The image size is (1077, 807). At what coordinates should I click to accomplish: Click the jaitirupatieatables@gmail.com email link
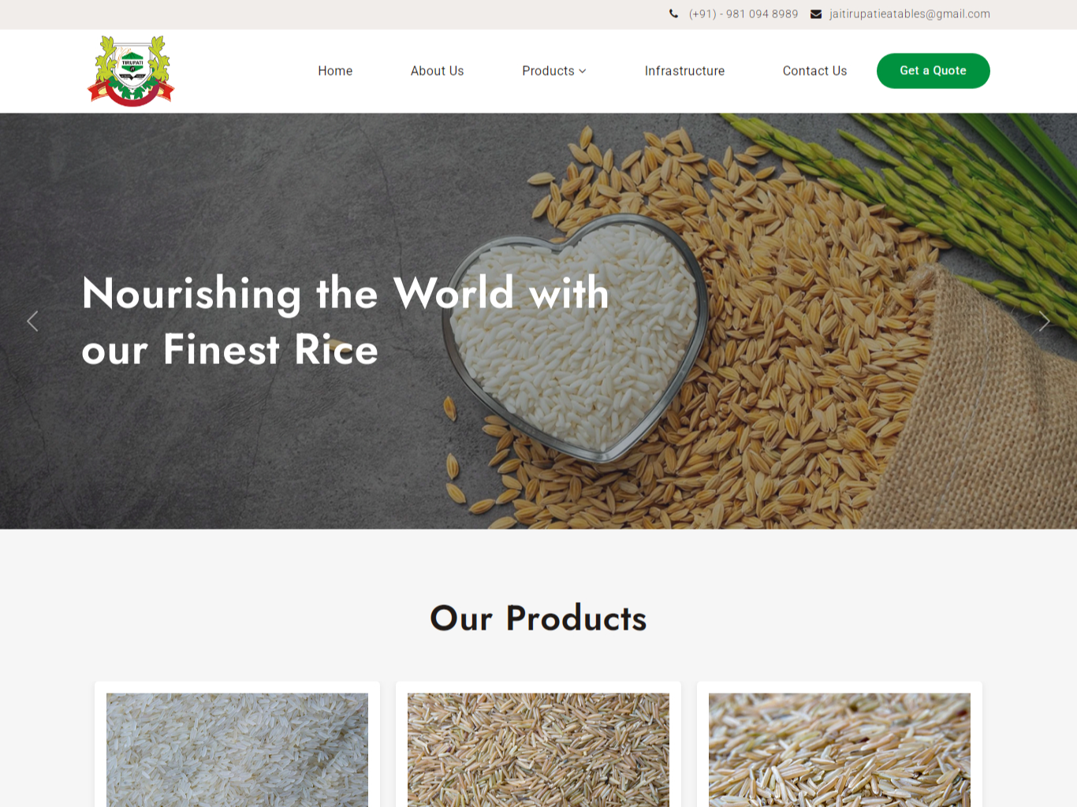910,14
